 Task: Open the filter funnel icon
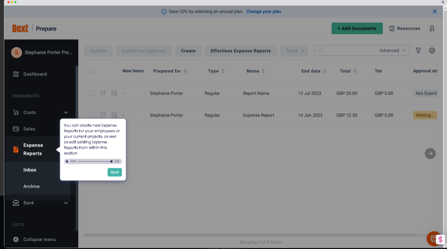[418, 51]
